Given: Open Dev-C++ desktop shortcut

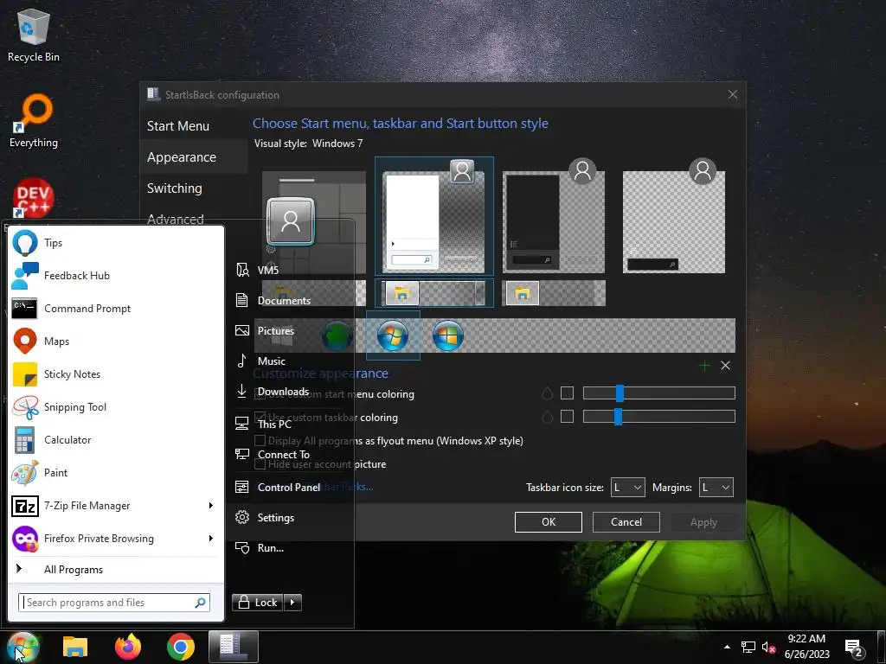Looking at the screenshot, I should pyautogui.click(x=34, y=198).
